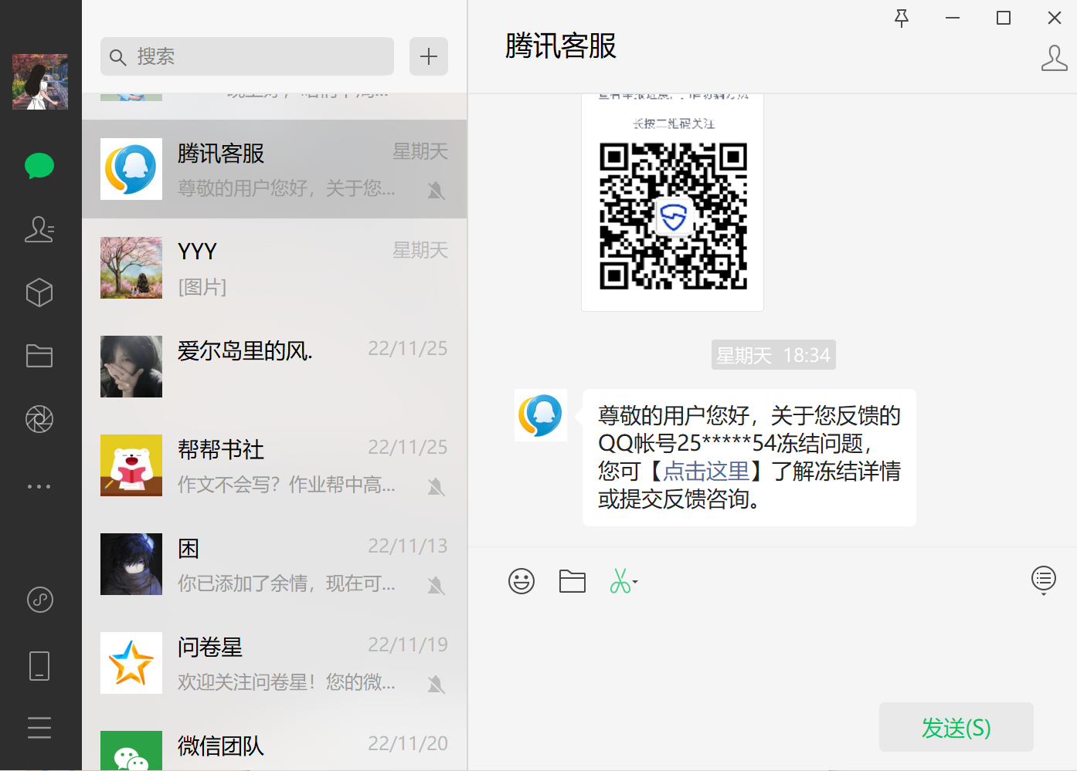This screenshot has height=771, width=1077.
Task: Open the Favorites cube icon
Action: click(x=39, y=293)
